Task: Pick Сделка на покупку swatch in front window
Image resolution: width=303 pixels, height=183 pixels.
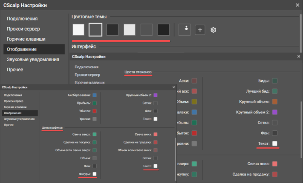Action: [95, 142]
